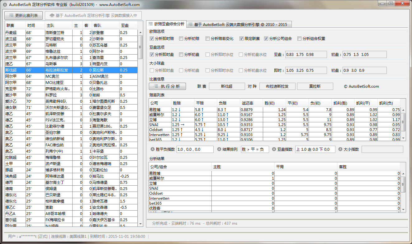
Task: Select the 拉脱超 梅塔鲁格 match row
Action: (x=71, y=157)
